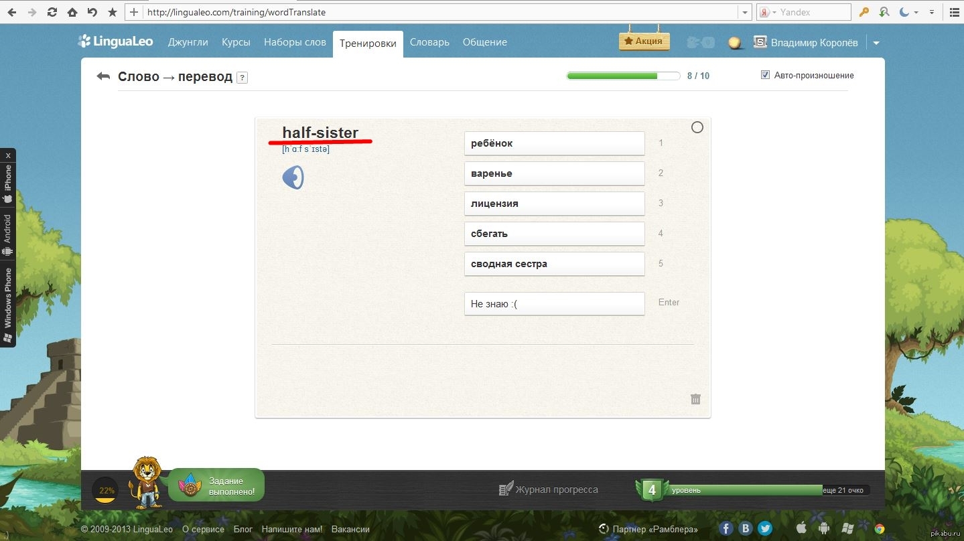Play pronunciation with the speaker icon
This screenshot has height=541, width=964.
[293, 177]
